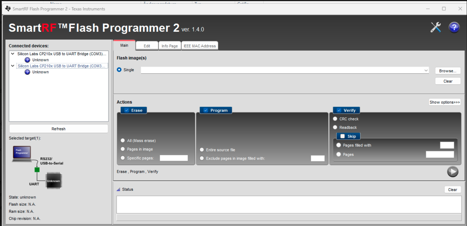Toggle the Program action checkbox
The width and height of the screenshot is (467, 226).
(206, 110)
